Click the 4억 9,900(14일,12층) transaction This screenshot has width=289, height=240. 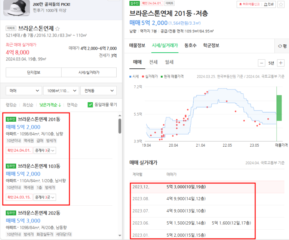pos(186,199)
